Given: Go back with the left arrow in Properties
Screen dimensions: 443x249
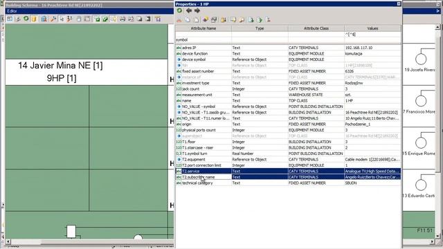Looking at the screenshot, I should (189, 11).
